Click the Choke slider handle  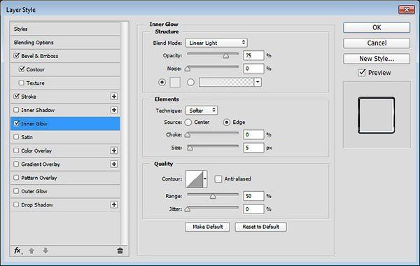188,134
